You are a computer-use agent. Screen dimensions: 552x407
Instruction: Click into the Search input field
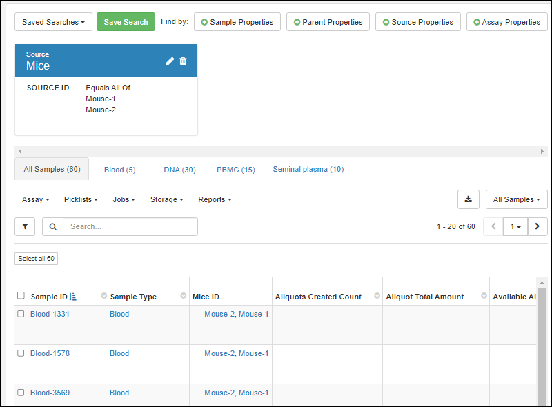click(x=130, y=226)
